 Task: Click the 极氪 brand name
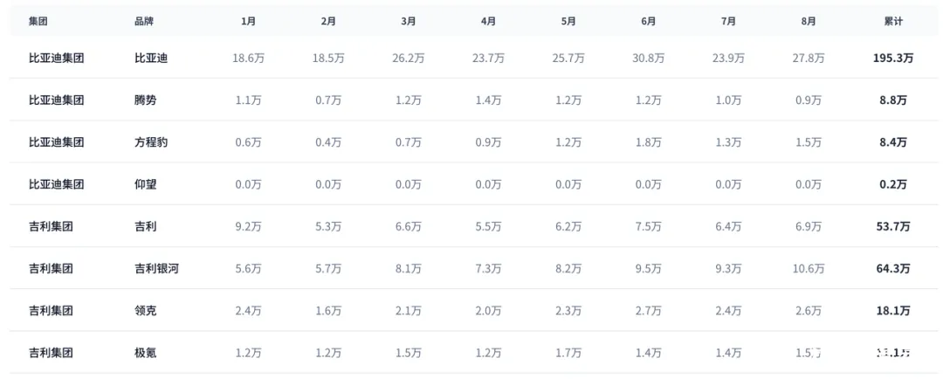(146, 353)
